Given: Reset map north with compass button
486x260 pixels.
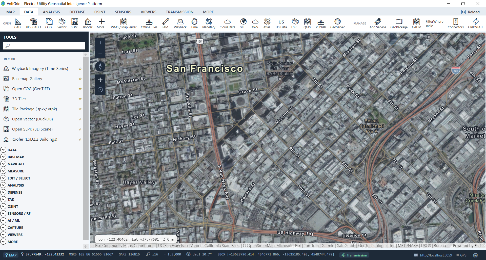Looking at the screenshot, I should (x=100, y=66).
